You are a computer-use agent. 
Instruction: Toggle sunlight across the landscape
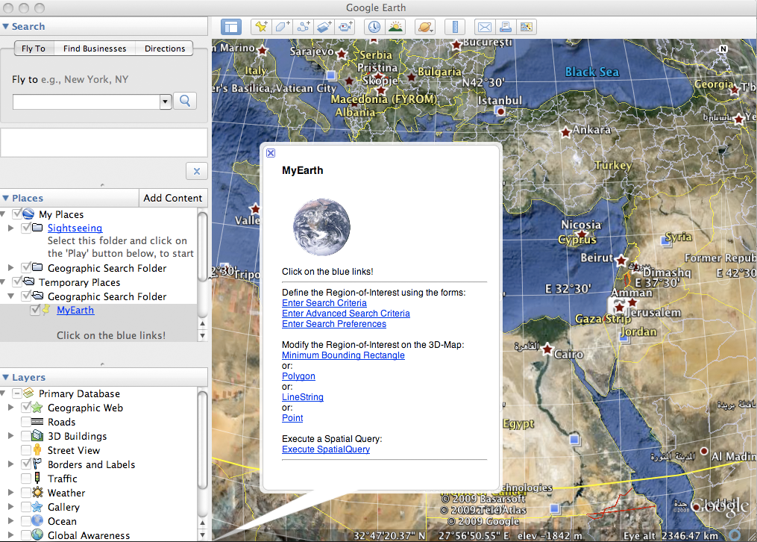coord(395,27)
